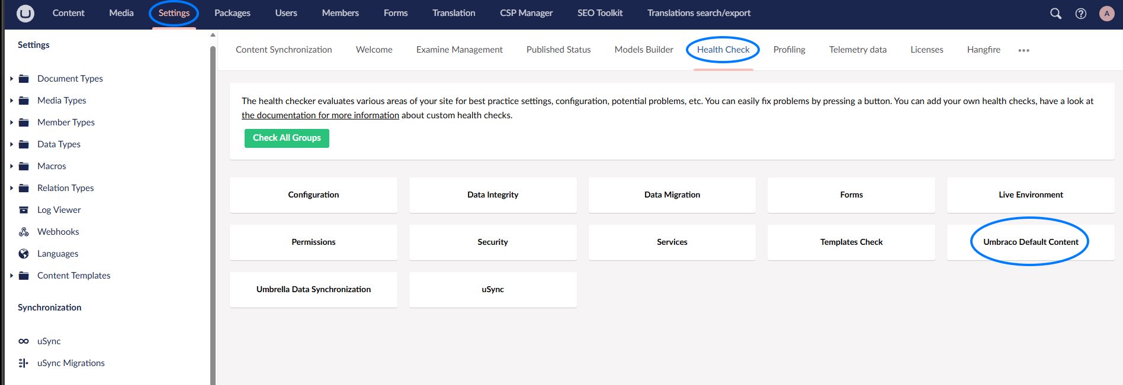
Task: Click the Content Templates folder icon
Action: click(x=24, y=276)
